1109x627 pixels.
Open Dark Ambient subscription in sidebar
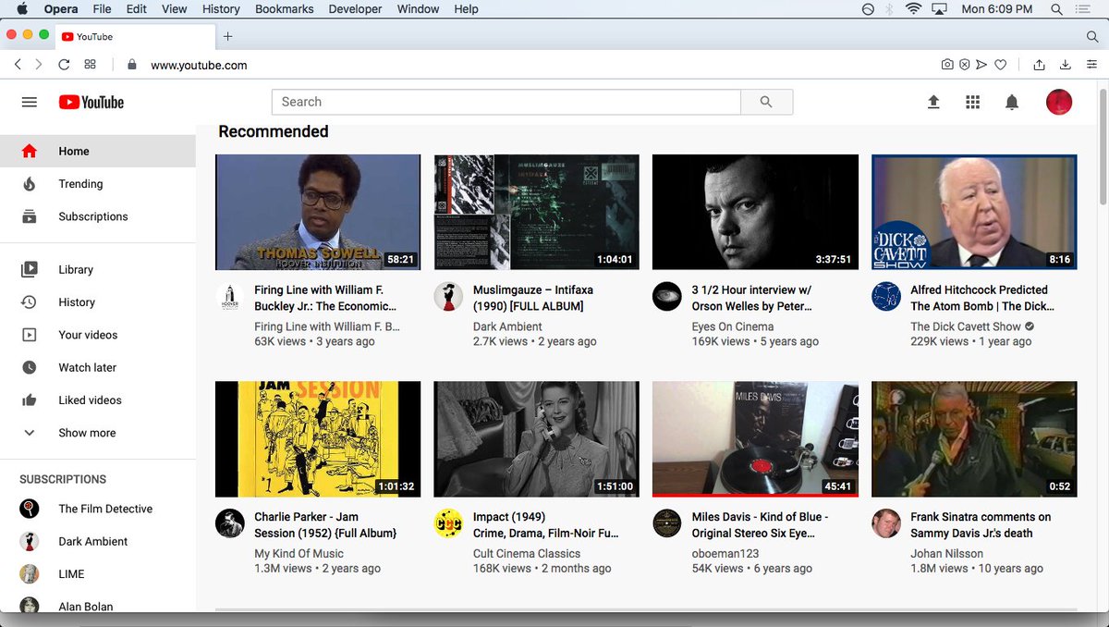(x=98, y=542)
